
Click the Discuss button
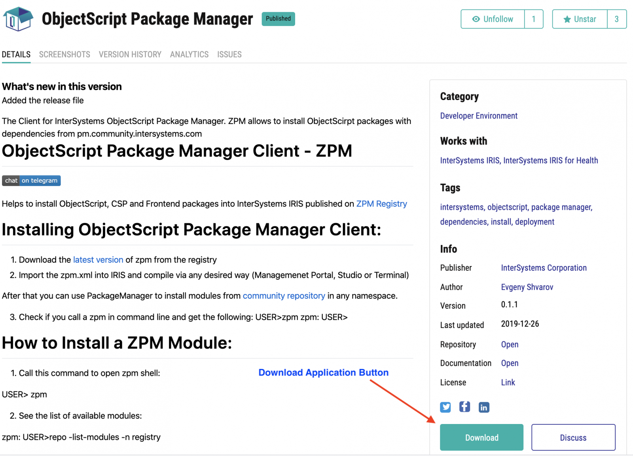click(573, 437)
